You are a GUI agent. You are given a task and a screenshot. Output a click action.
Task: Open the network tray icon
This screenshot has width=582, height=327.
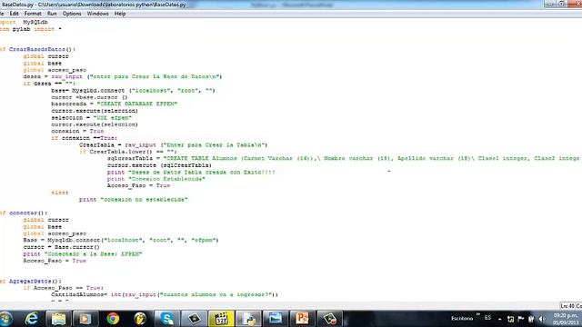click(x=511, y=319)
